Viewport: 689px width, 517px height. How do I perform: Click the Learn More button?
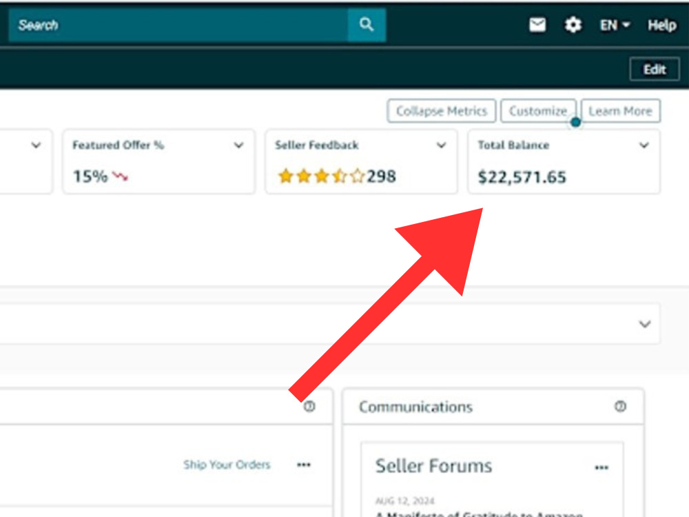coord(620,111)
